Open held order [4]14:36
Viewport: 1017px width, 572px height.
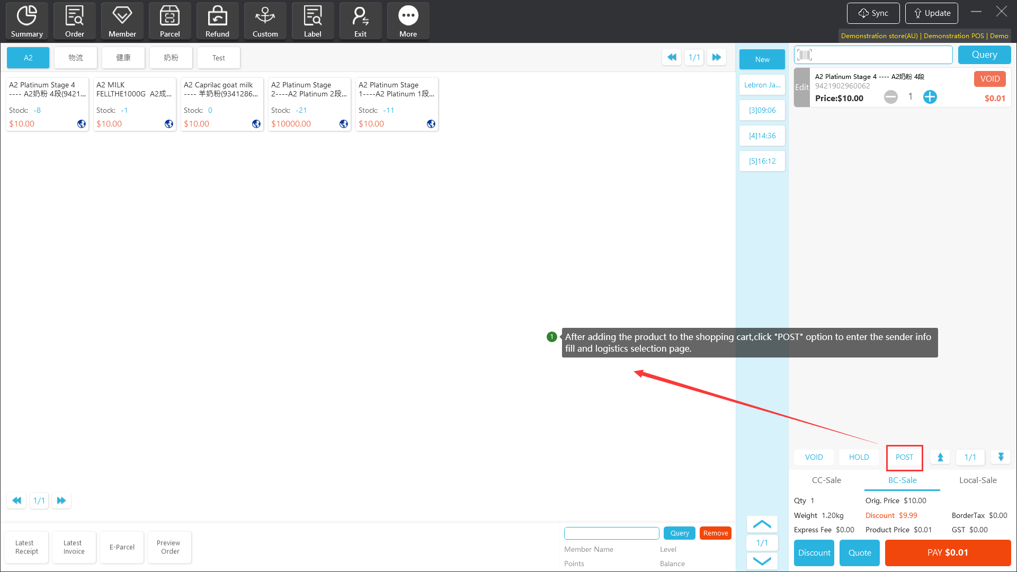[x=762, y=136]
